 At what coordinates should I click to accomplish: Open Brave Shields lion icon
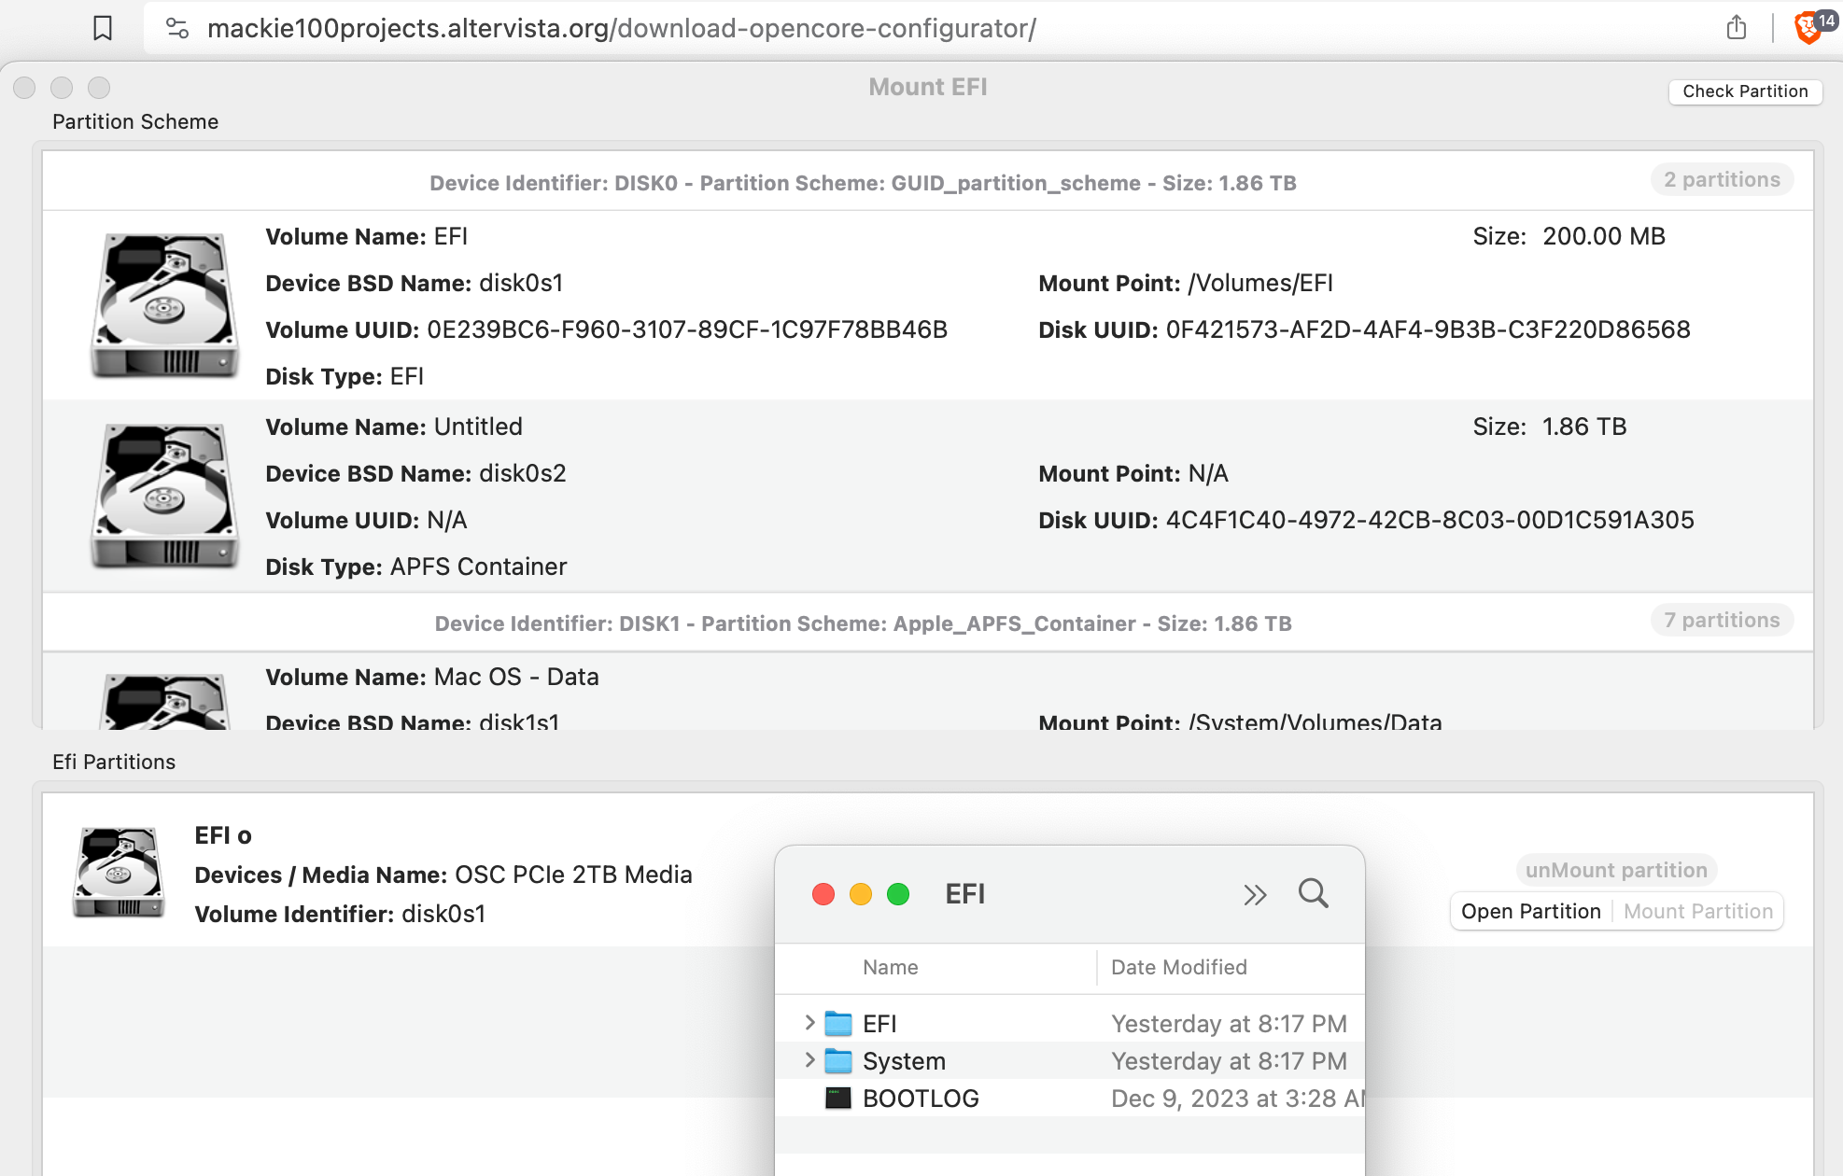[1808, 28]
